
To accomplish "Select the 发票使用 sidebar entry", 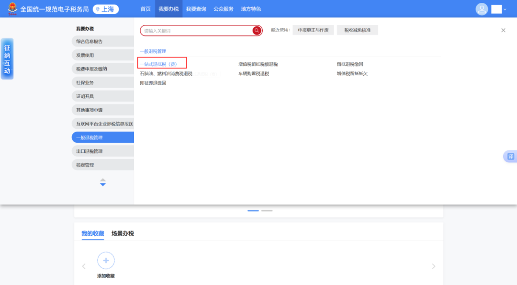I will (x=102, y=55).
